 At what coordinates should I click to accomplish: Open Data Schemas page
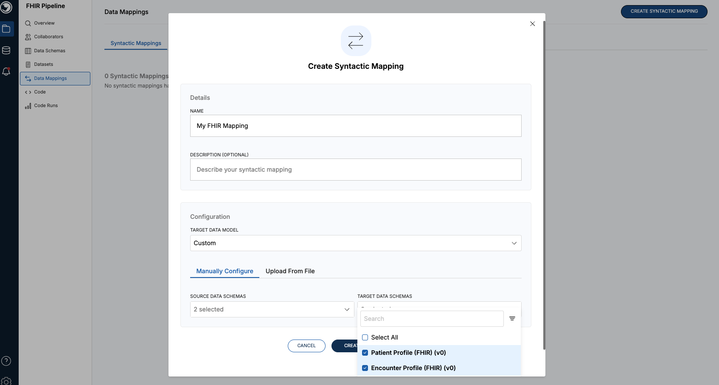[50, 51]
